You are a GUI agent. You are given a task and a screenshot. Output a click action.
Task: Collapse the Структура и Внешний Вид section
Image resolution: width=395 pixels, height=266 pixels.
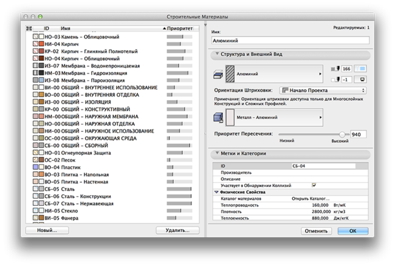point(217,54)
